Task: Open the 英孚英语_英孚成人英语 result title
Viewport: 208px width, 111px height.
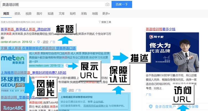Action: pos(25,29)
